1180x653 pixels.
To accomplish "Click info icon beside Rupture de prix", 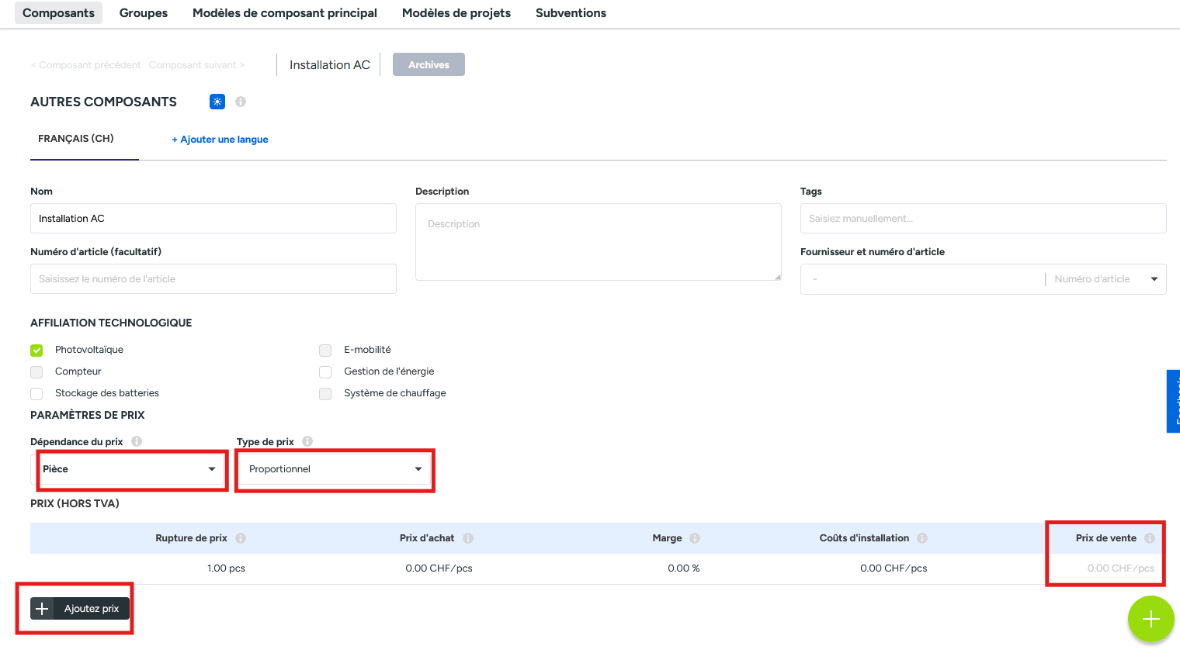I will point(241,538).
